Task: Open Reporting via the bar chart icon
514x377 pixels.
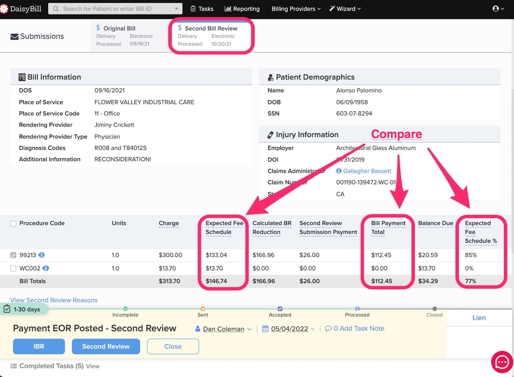Action: [x=229, y=9]
